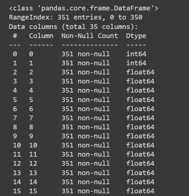Click 351 non-null in row 9
This screenshot has width=189, height=196.
pyautogui.click(x=86, y=136)
